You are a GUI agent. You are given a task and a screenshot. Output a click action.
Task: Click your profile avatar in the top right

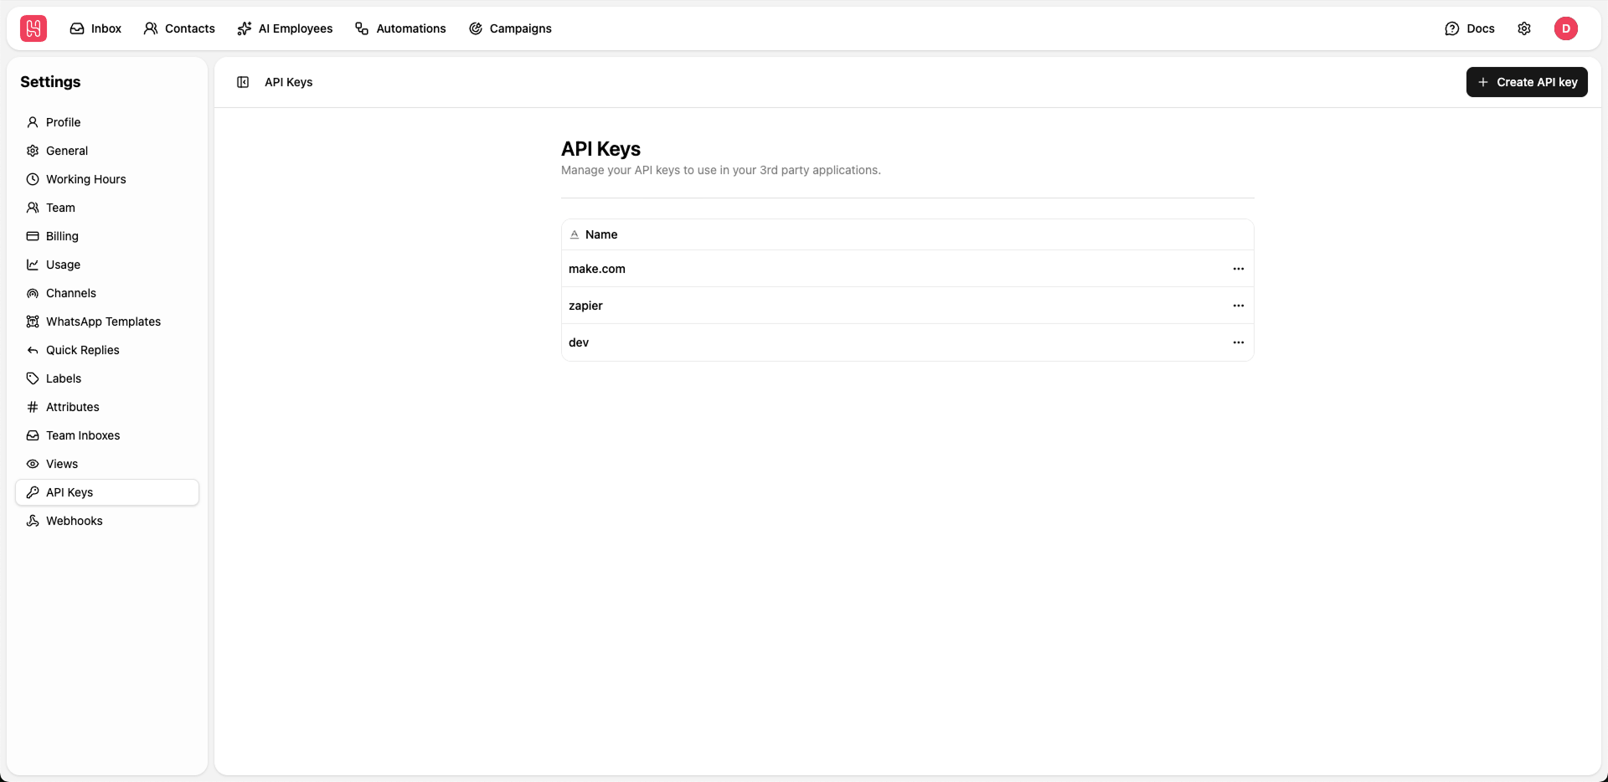(1567, 28)
